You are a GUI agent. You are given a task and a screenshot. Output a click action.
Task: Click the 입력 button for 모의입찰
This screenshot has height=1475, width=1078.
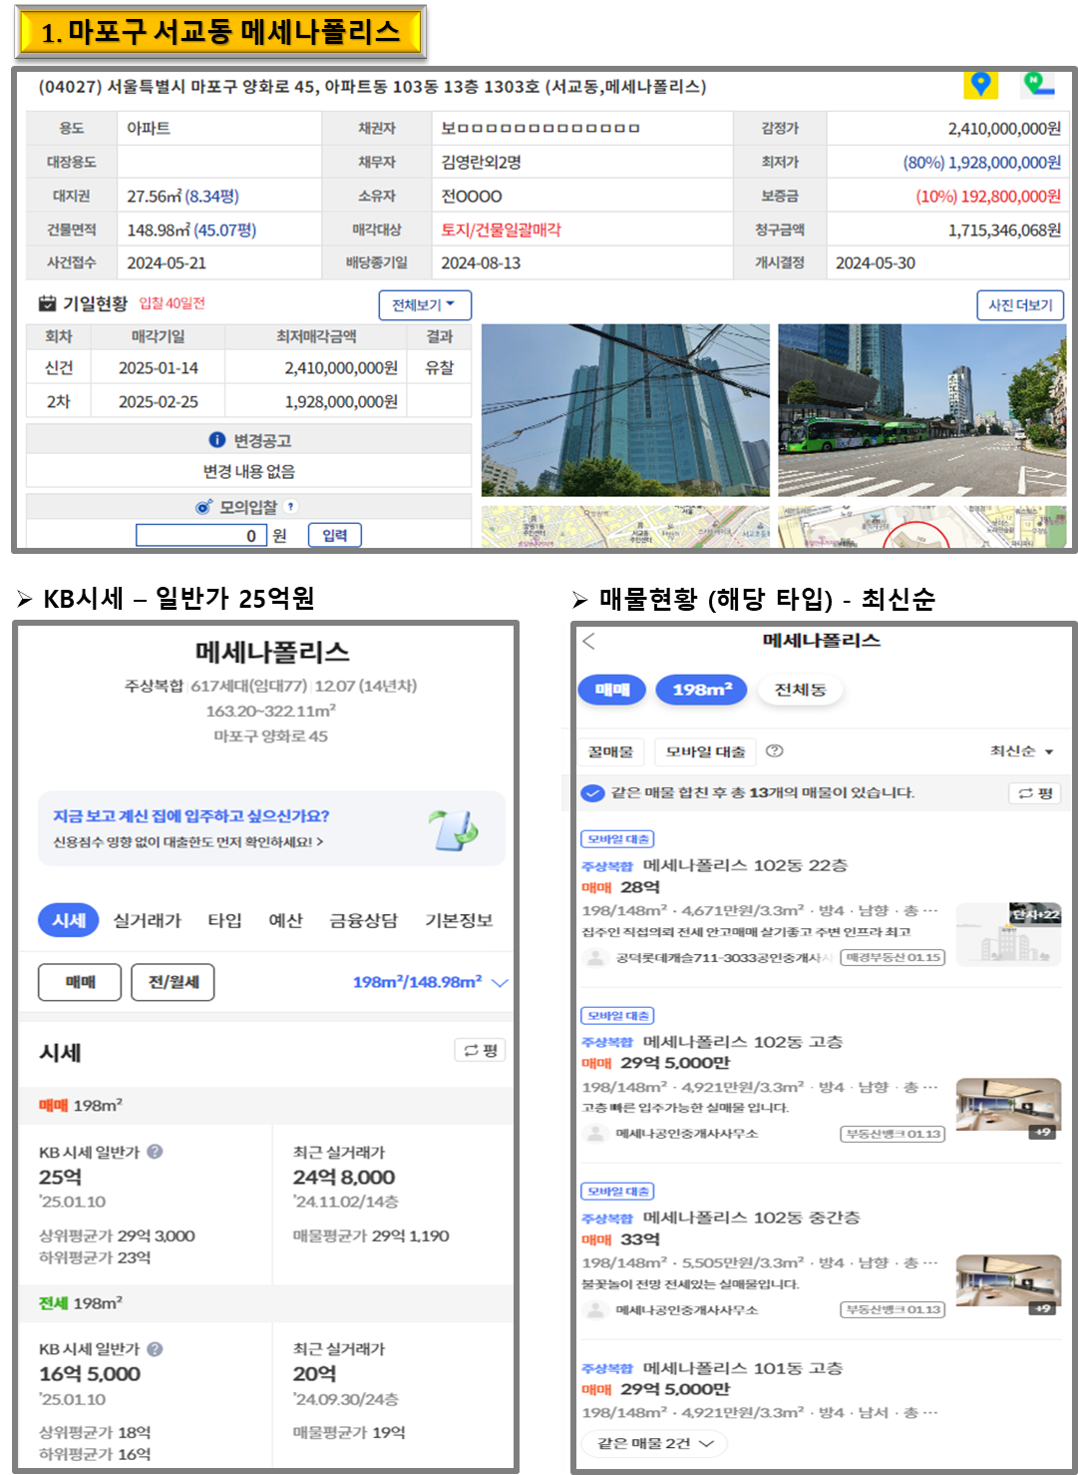[x=335, y=536]
